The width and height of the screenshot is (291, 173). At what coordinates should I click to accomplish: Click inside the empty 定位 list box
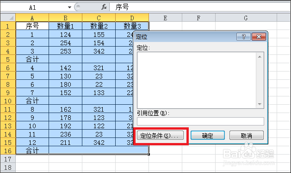197,80
